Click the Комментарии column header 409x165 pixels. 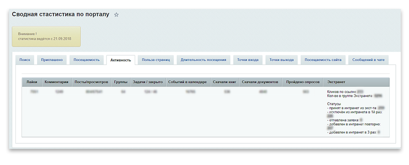point(57,82)
